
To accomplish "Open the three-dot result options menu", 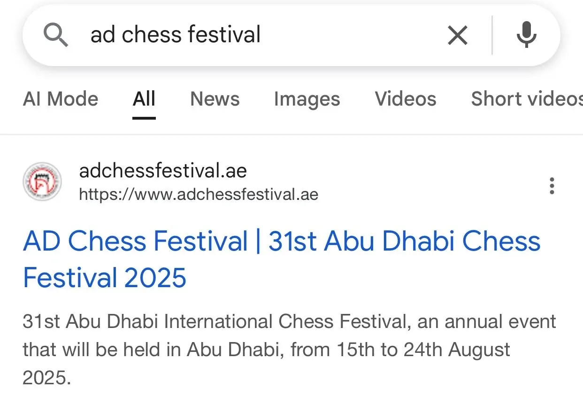I will click(x=552, y=186).
